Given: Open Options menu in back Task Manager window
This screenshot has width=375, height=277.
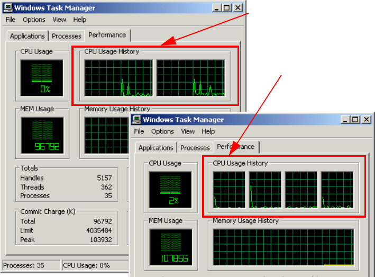Looking at the screenshot, I should [34, 20].
